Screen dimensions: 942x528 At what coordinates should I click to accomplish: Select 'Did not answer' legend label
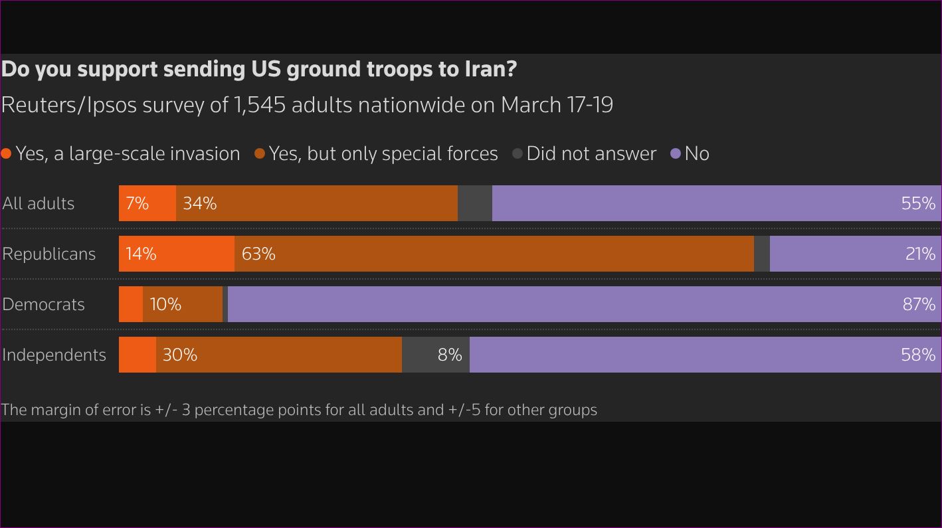591,154
